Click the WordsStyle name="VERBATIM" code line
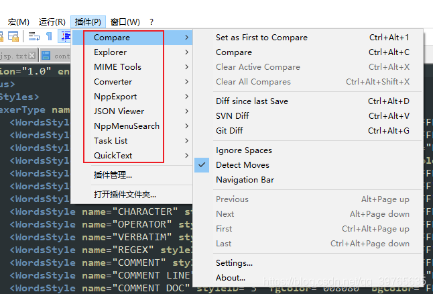The width and height of the screenshot is (433, 294). [x=101, y=238]
